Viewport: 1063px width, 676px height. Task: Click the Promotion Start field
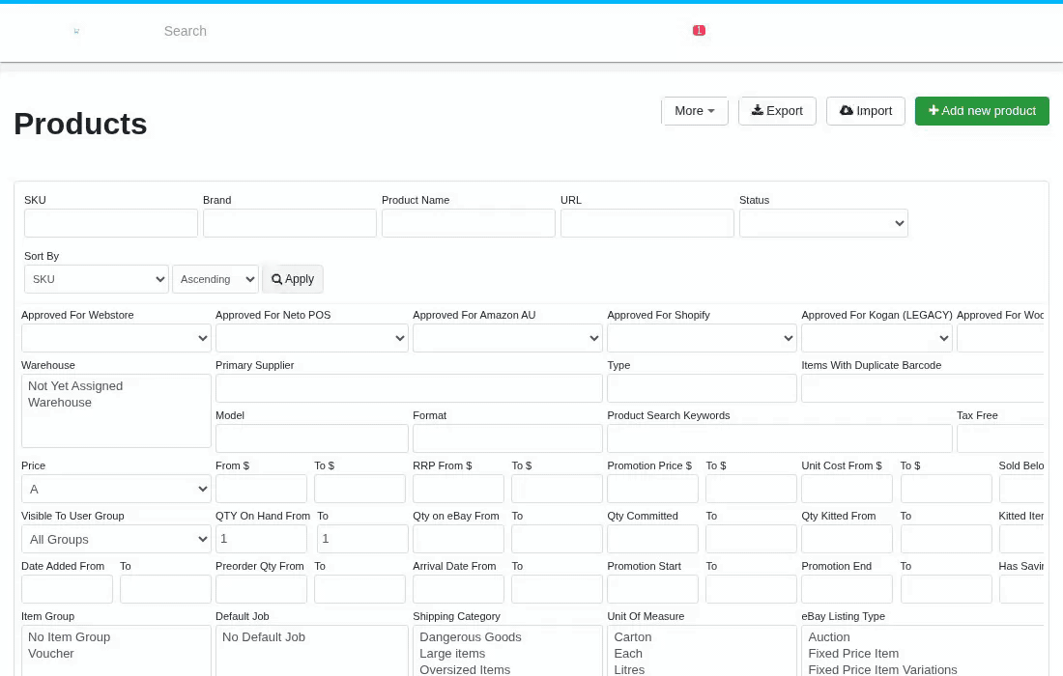[653, 589]
